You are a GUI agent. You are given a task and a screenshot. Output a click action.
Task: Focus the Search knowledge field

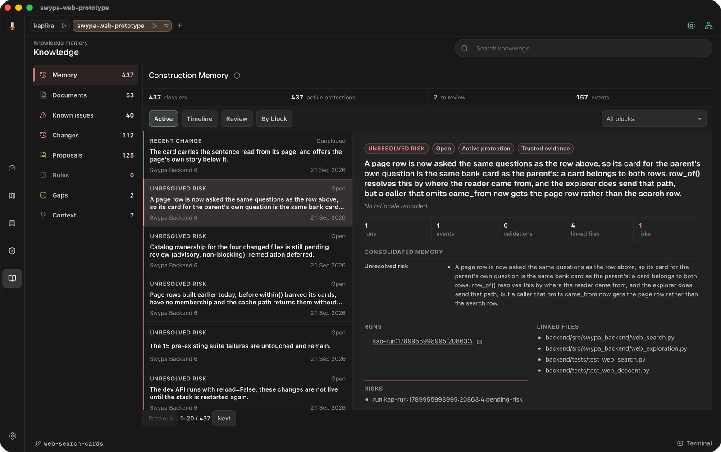tap(584, 48)
